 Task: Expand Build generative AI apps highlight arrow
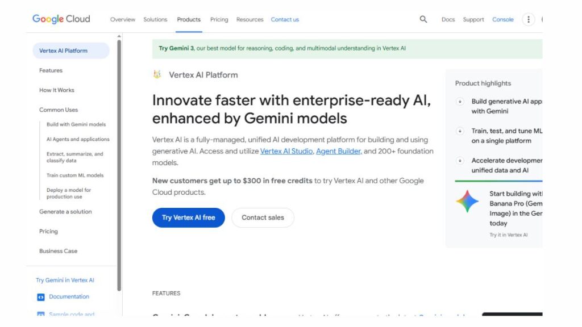point(460,102)
